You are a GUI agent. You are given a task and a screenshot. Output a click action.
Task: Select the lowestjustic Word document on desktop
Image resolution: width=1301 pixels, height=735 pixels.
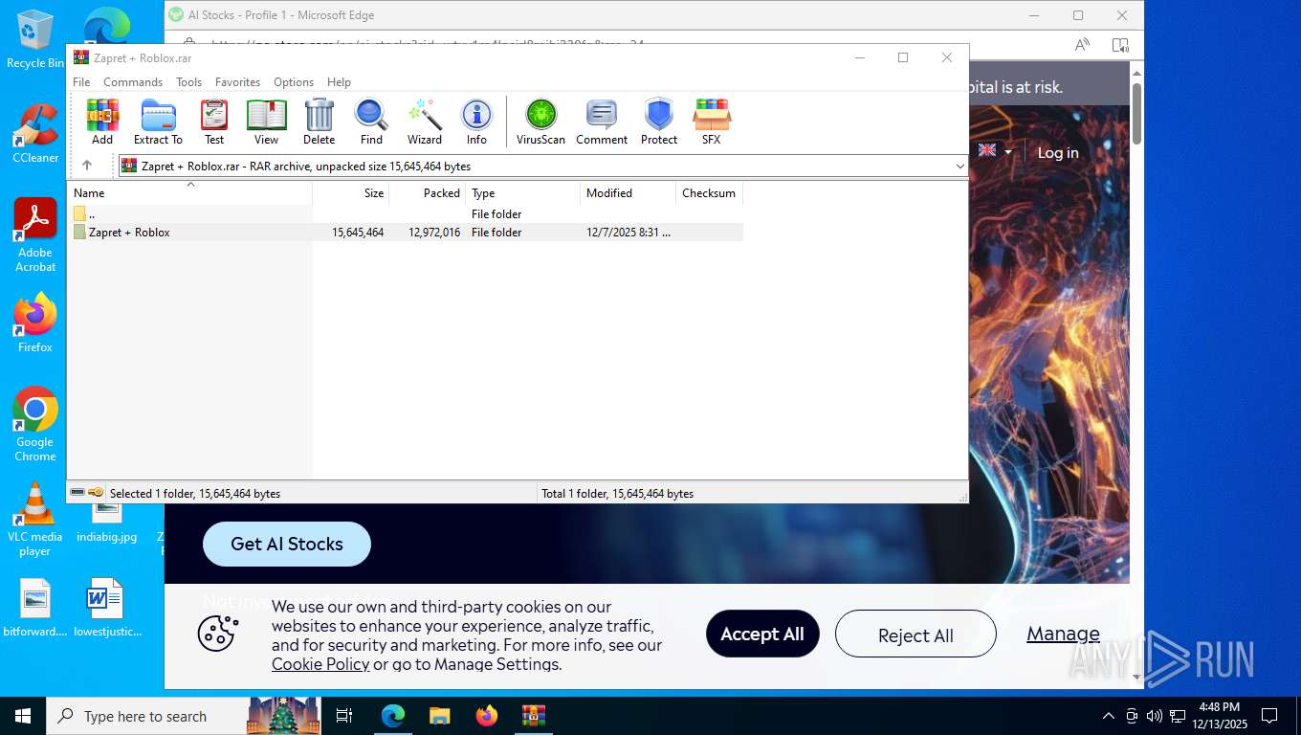(106, 608)
